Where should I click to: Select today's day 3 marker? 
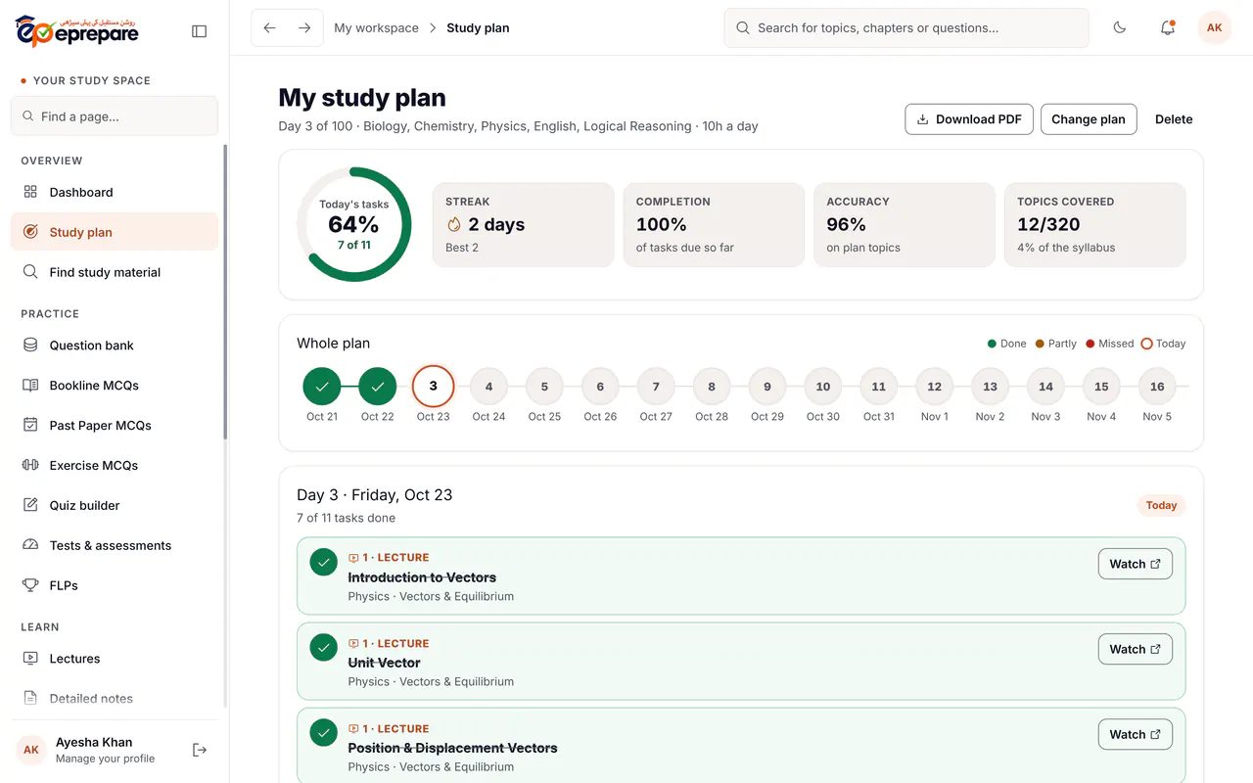coord(434,387)
